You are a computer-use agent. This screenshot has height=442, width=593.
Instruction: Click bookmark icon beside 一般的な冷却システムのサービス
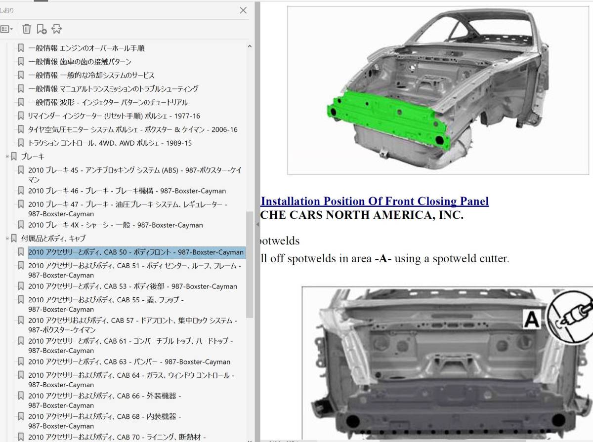pos(21,75)
